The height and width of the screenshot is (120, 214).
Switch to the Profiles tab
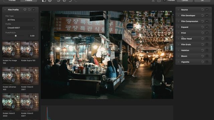[12, 1]
